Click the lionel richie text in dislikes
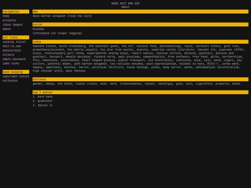 (86, 84)
